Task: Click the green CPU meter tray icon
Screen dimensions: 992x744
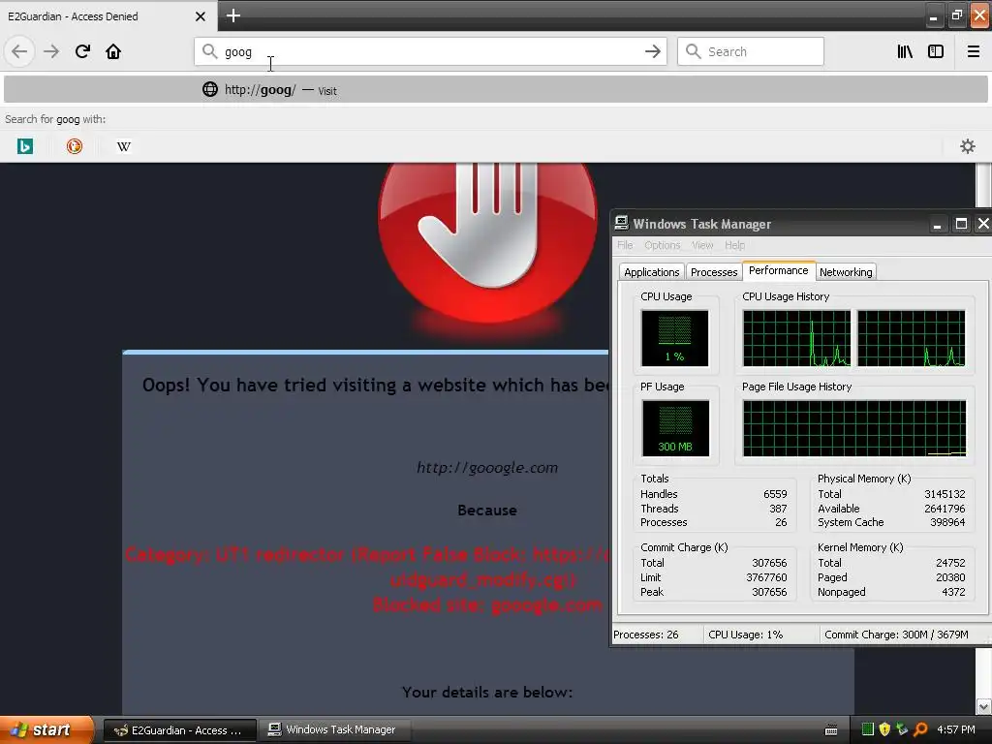Action: coord(868,729)
